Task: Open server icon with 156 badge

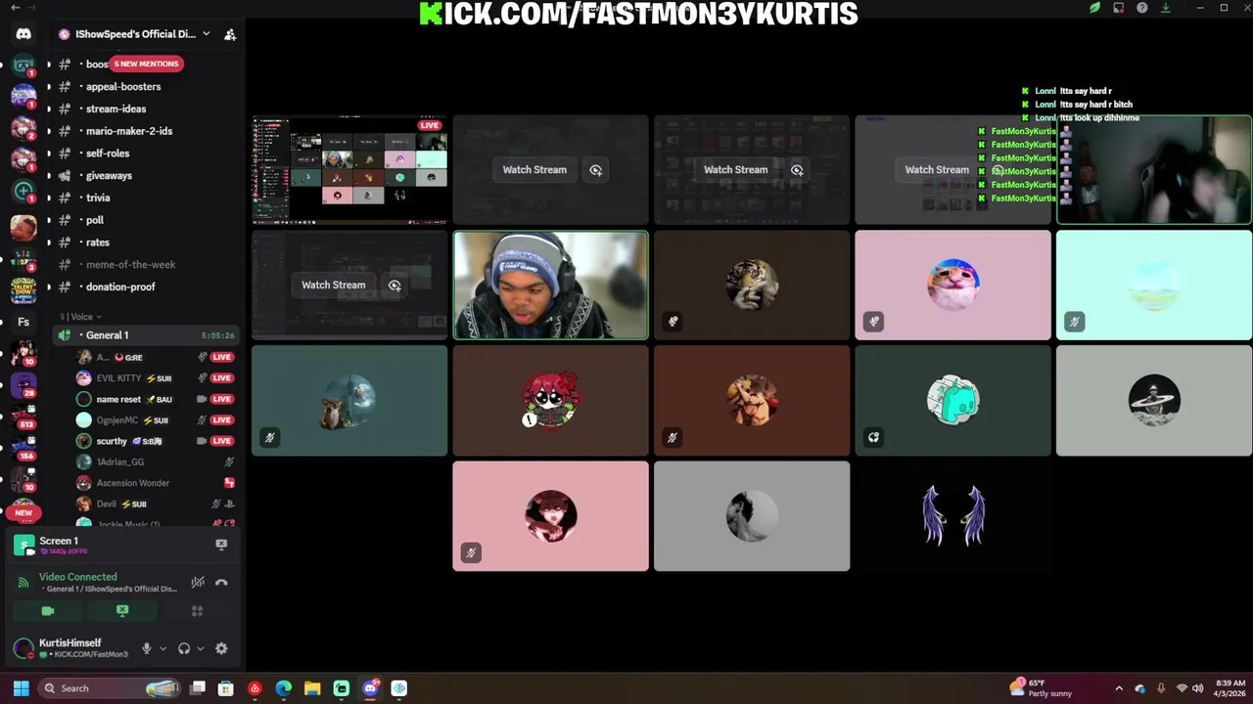Action: pyautogui.click(x=23, y=447)
